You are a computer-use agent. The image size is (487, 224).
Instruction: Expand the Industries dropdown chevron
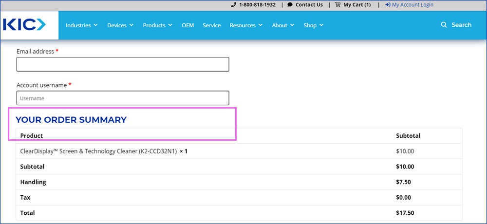(x=95, y=25)
